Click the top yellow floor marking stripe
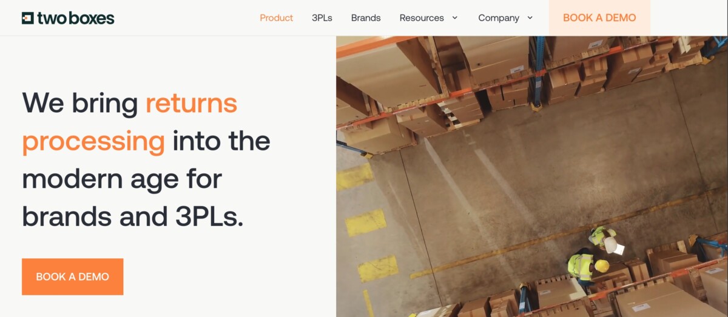The image size is (728, 317). point(356,176)
